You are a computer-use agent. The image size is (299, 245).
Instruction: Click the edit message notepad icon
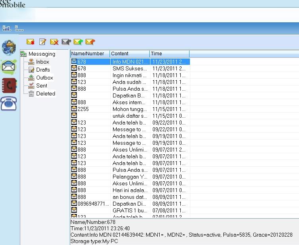pos(43,42)
